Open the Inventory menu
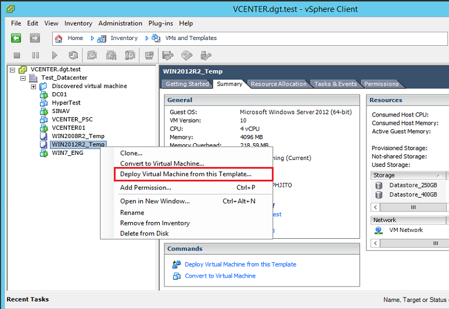Screen dimensions: 449x309 coord(78,23)
